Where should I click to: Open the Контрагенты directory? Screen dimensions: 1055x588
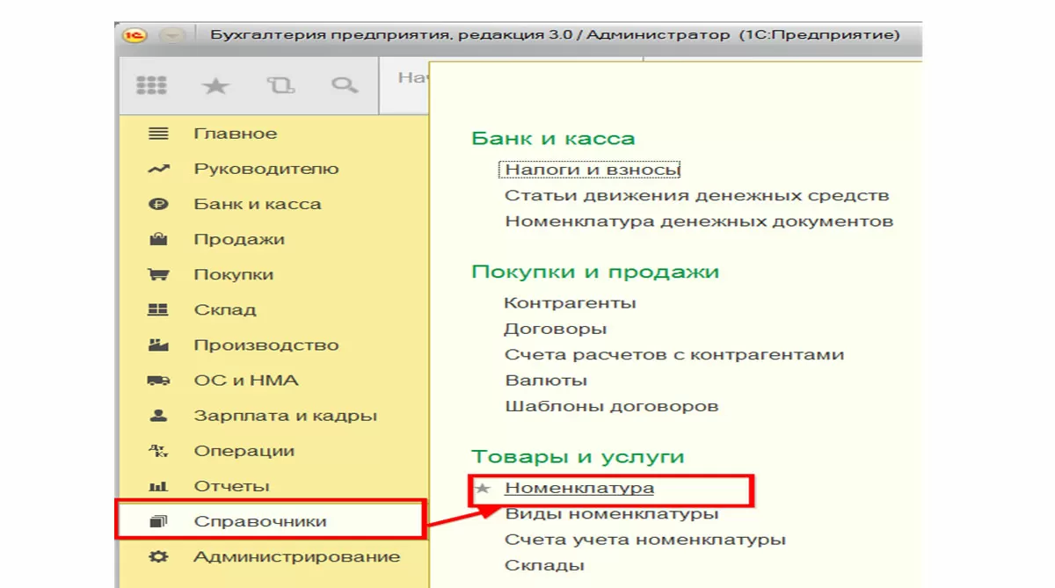click(x=570, y=302)
